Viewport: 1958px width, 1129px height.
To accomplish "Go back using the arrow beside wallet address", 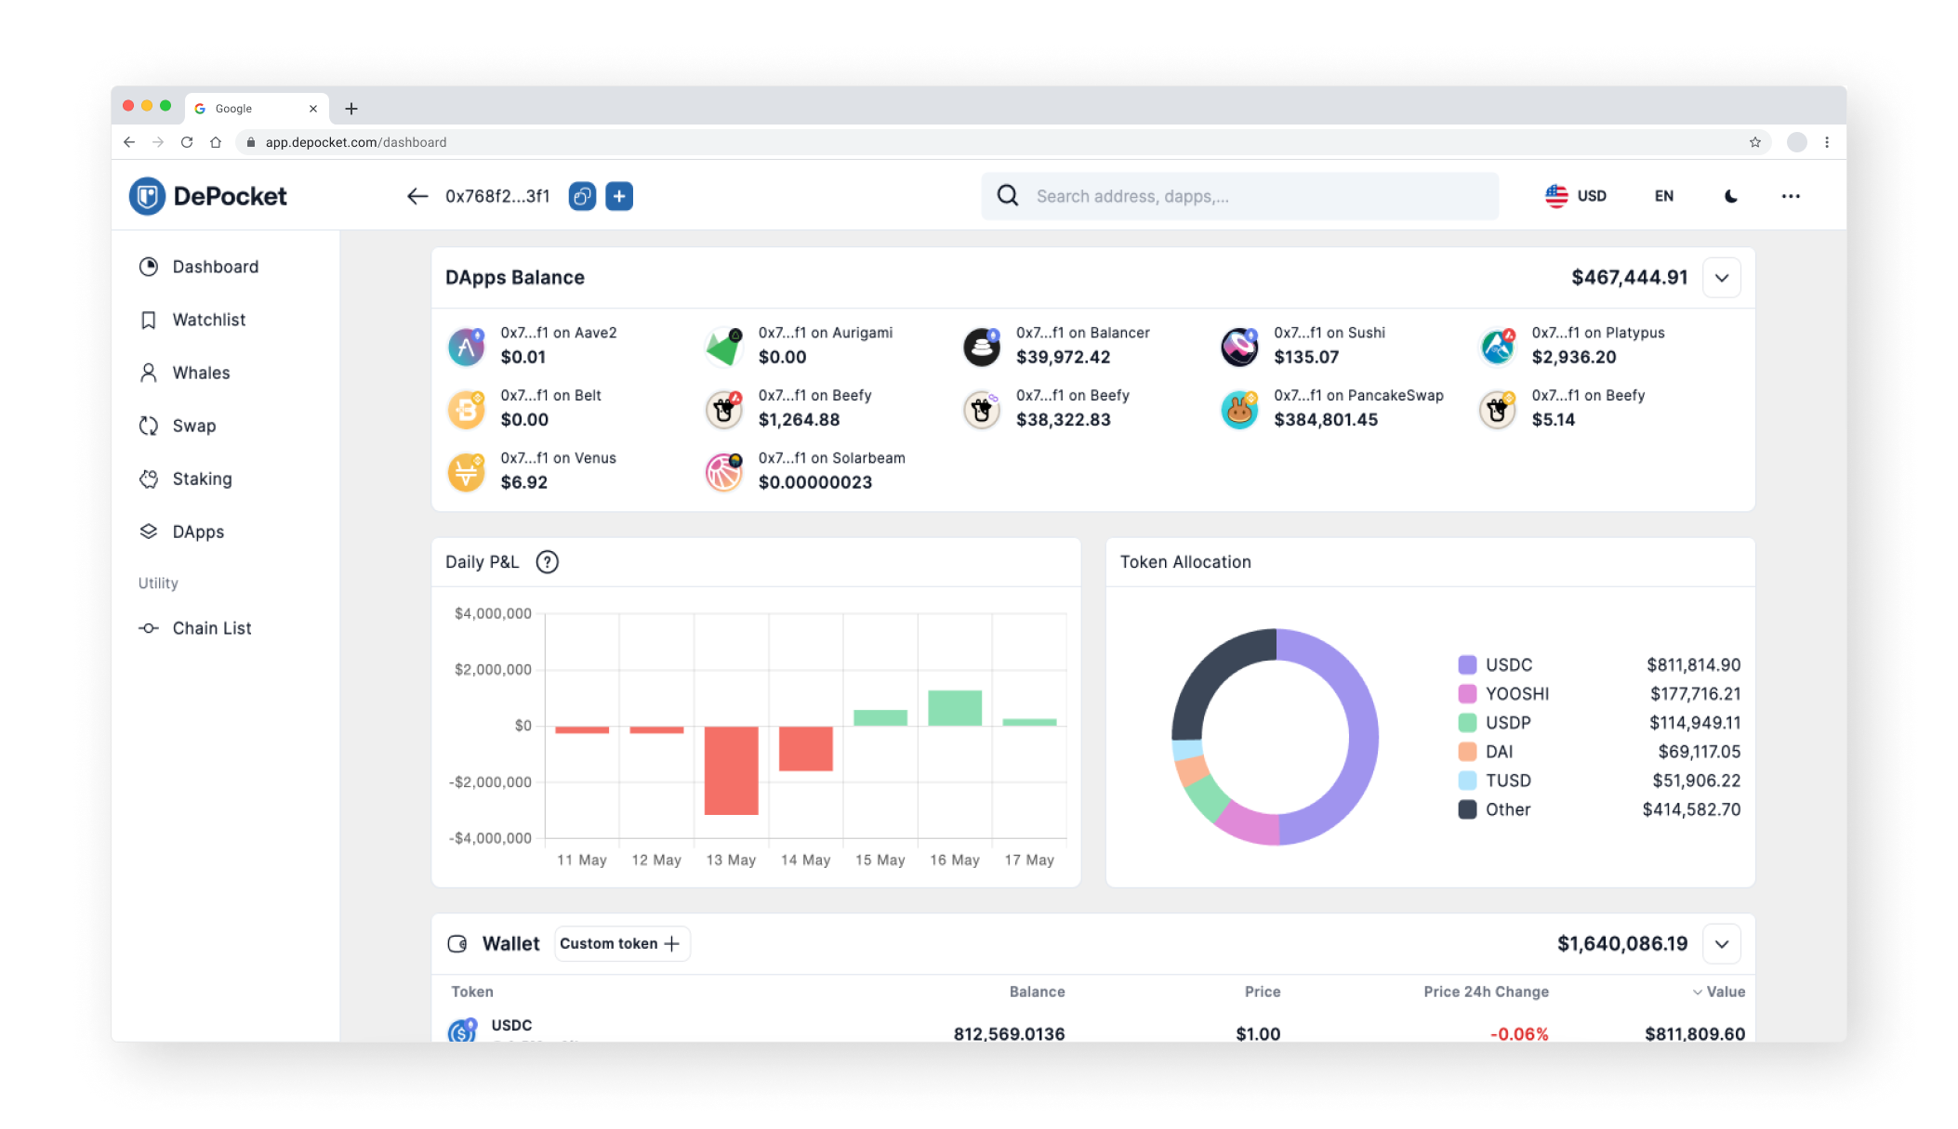I will [x=417, y=196].
